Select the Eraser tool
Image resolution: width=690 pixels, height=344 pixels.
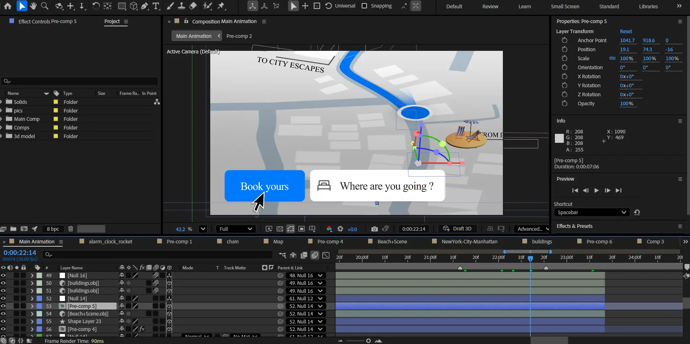[193, 6]
